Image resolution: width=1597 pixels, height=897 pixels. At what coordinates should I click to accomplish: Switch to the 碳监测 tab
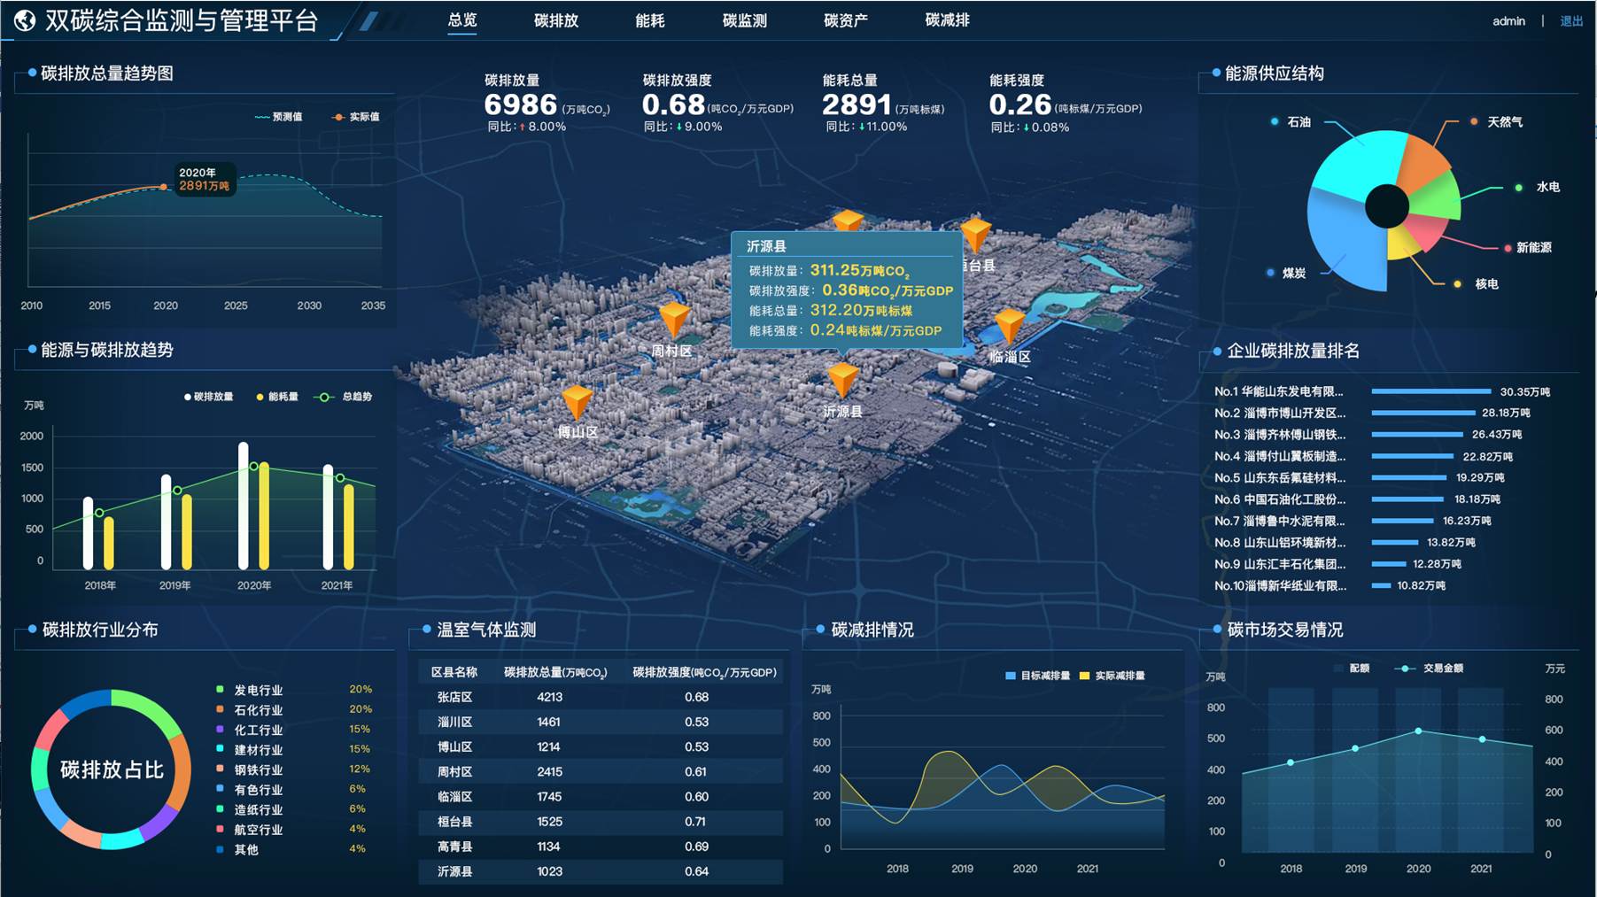pyautogui.click(x=744, y=20)
